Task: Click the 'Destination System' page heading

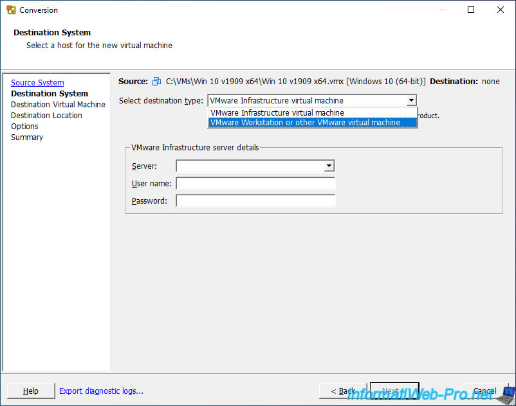Action: click(52, 33)
